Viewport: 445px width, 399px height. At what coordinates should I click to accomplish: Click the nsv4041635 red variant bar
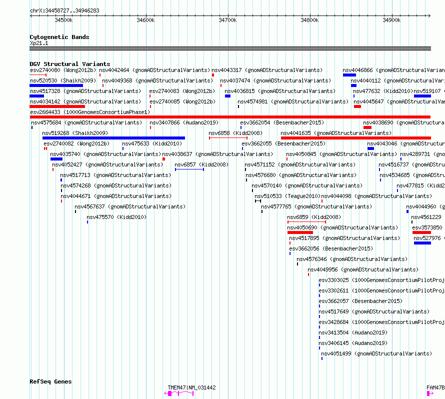tap(356, 138)
